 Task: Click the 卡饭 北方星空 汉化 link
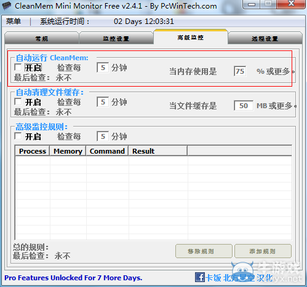coord(239,278)
